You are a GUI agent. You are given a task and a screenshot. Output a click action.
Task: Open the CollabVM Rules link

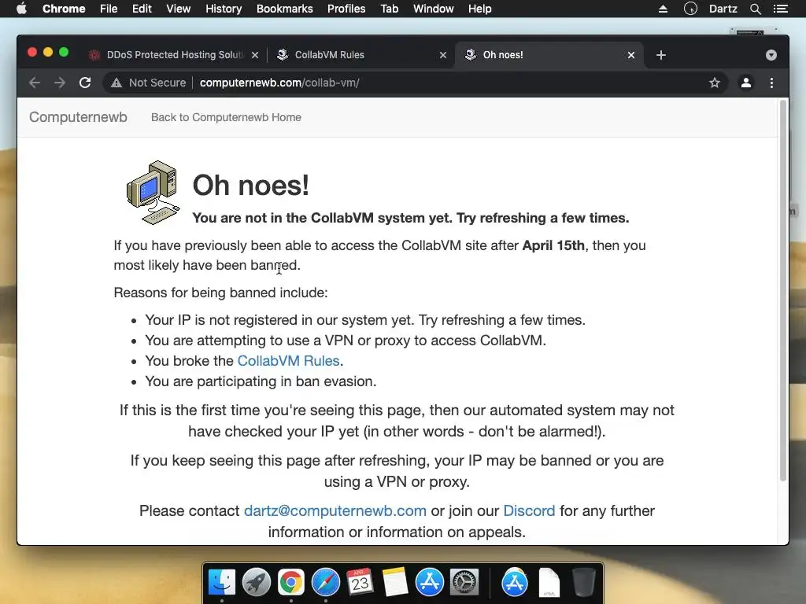(x=288, y=360)
